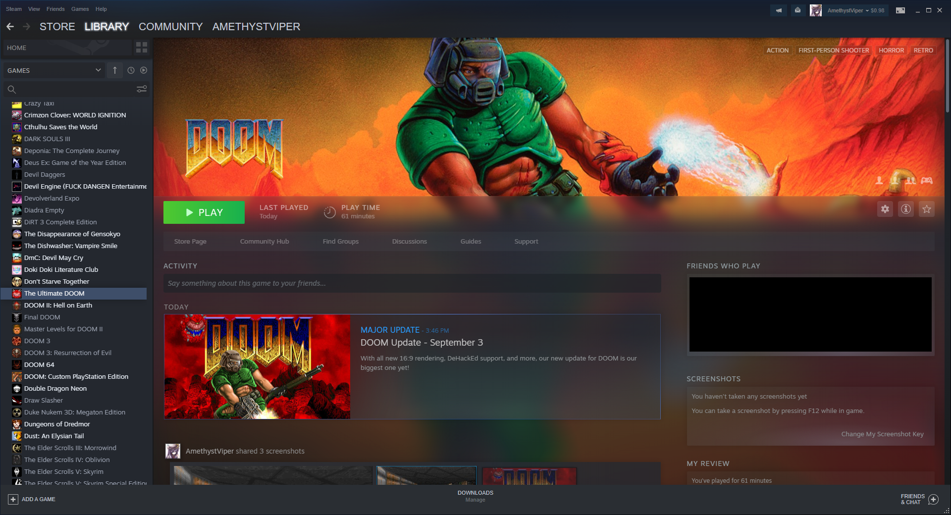
Task: Open Steam announcements megaphone icon
Action: tap(779, 10)
